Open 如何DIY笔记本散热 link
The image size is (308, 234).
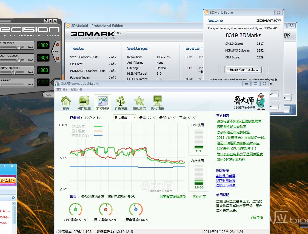pos(231,160)
